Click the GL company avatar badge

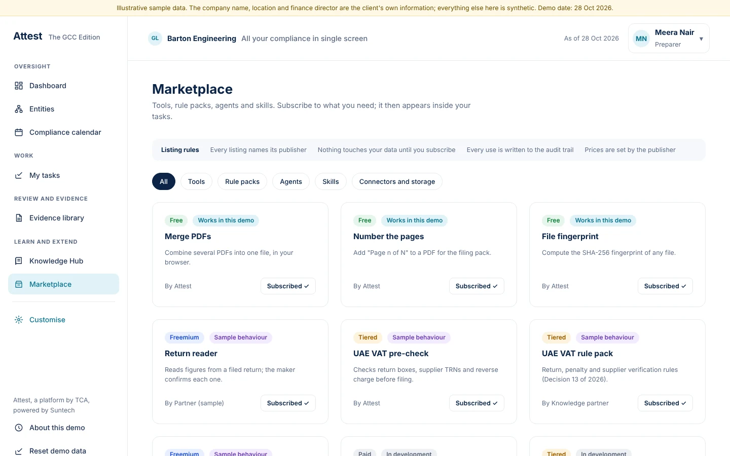coord(155,39)
